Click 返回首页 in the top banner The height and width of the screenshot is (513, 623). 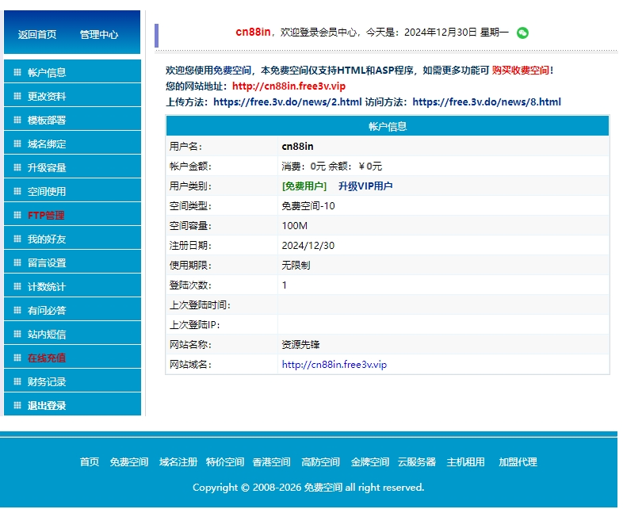click(x=37, y=35)
